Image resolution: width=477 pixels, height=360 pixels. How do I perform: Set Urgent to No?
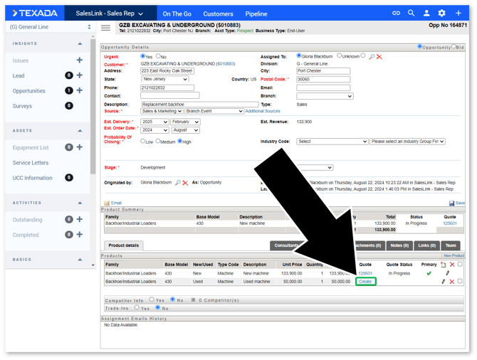[x=159, y=56]
